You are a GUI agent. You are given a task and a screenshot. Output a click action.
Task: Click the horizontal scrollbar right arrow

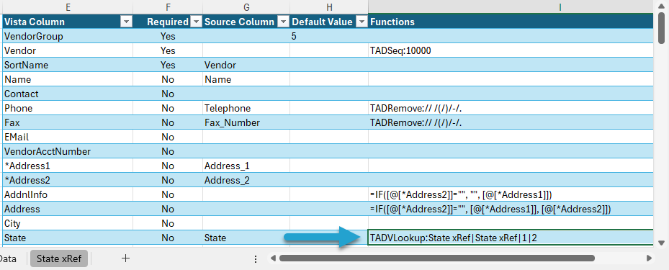tap(649, 258)
